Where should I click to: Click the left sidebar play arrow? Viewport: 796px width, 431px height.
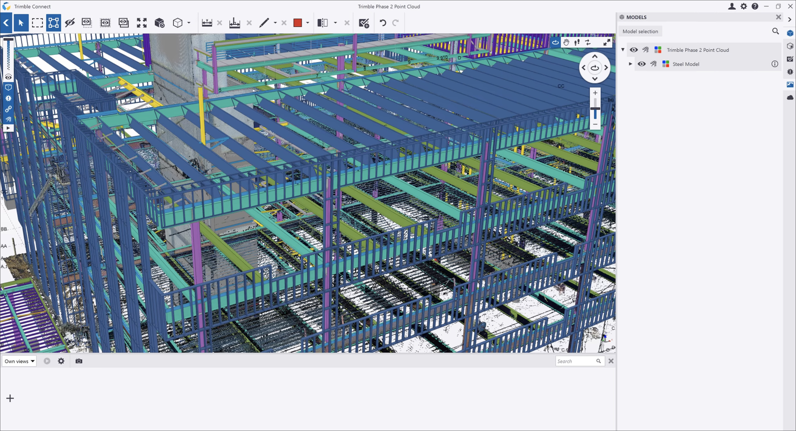point(8,128)
